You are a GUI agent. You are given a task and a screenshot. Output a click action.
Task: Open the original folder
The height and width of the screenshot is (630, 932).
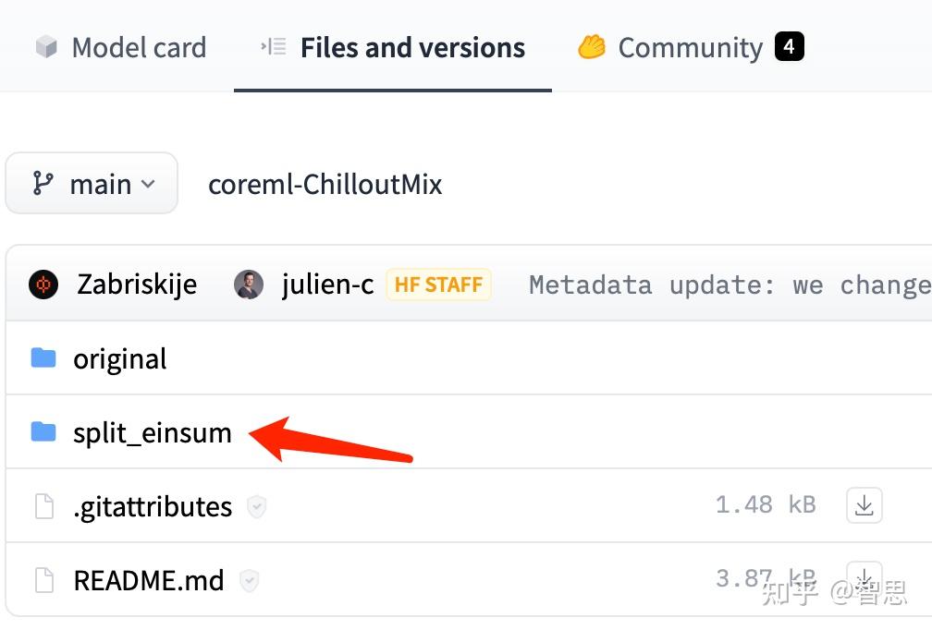tap(120, 358)
